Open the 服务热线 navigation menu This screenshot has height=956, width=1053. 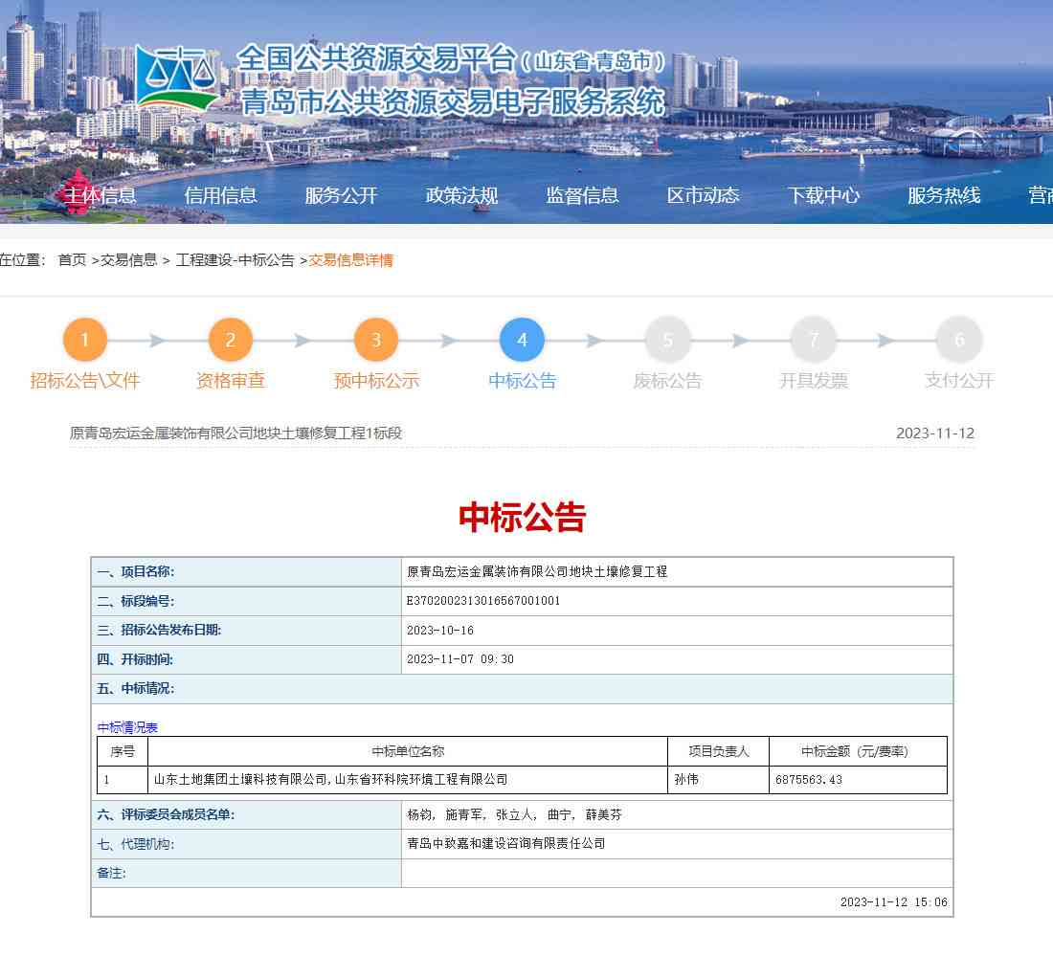click(944, 194)
